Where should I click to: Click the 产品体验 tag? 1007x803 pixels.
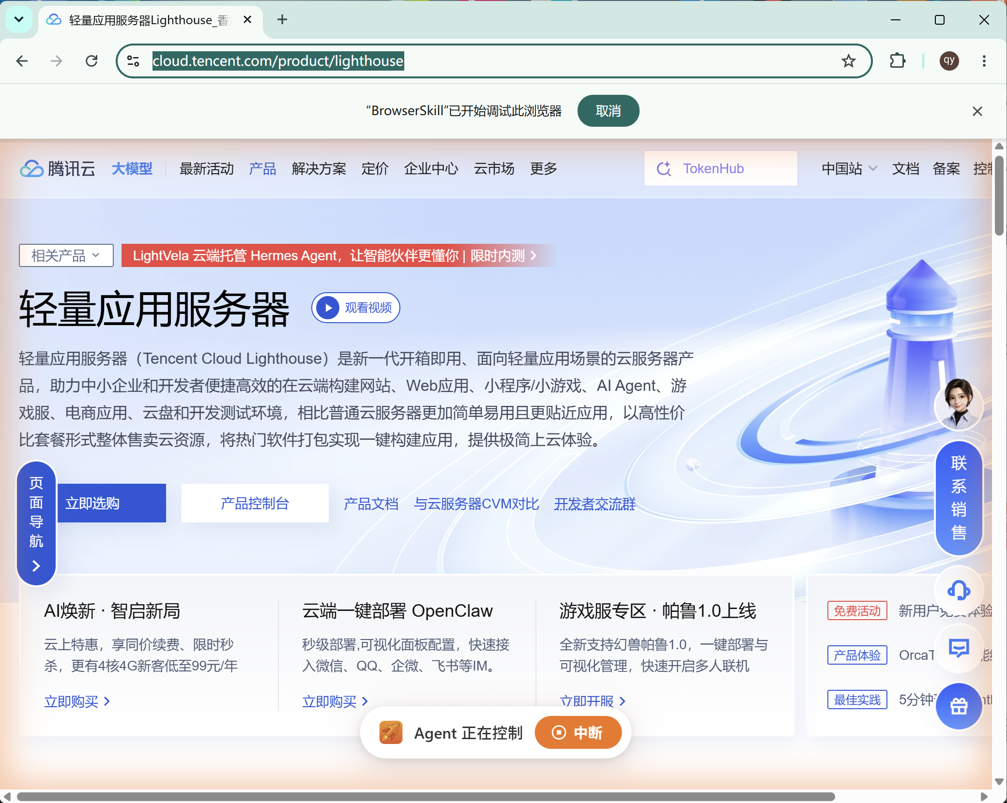point(857,655)
